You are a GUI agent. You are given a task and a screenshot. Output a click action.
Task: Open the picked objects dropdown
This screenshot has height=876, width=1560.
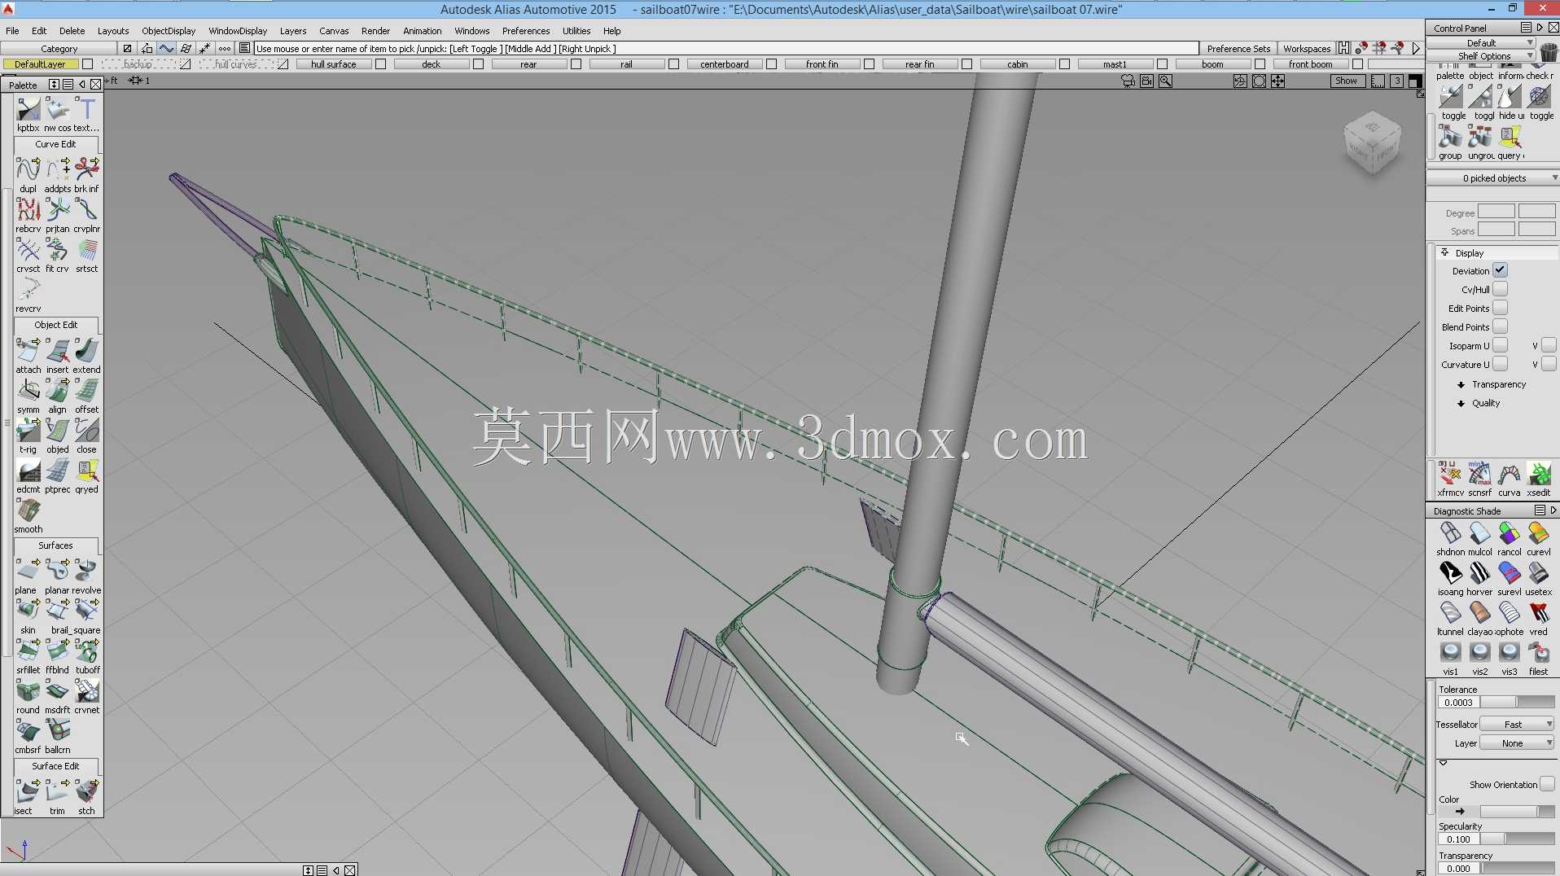point(1493,177)
